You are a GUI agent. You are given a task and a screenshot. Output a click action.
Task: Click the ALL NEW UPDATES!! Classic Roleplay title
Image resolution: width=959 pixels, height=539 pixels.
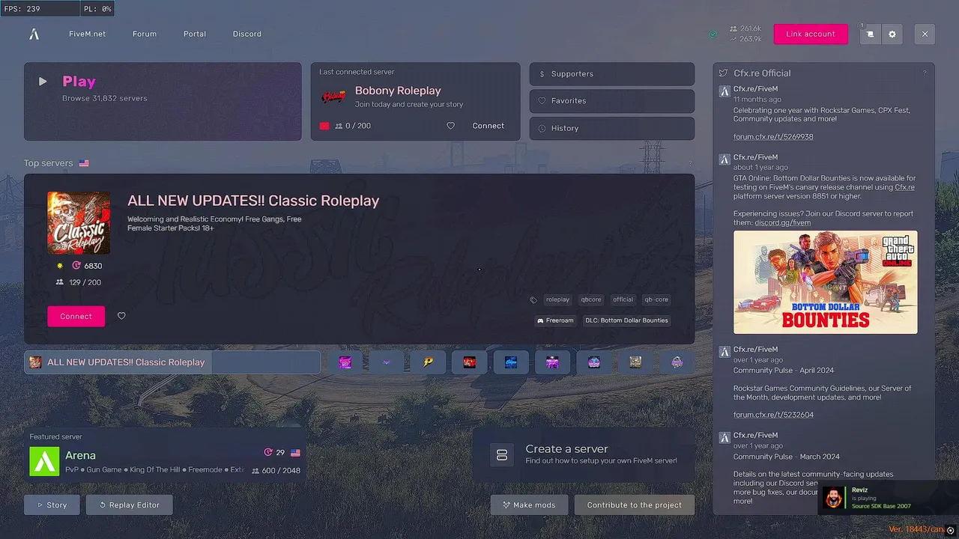point(253,201)
